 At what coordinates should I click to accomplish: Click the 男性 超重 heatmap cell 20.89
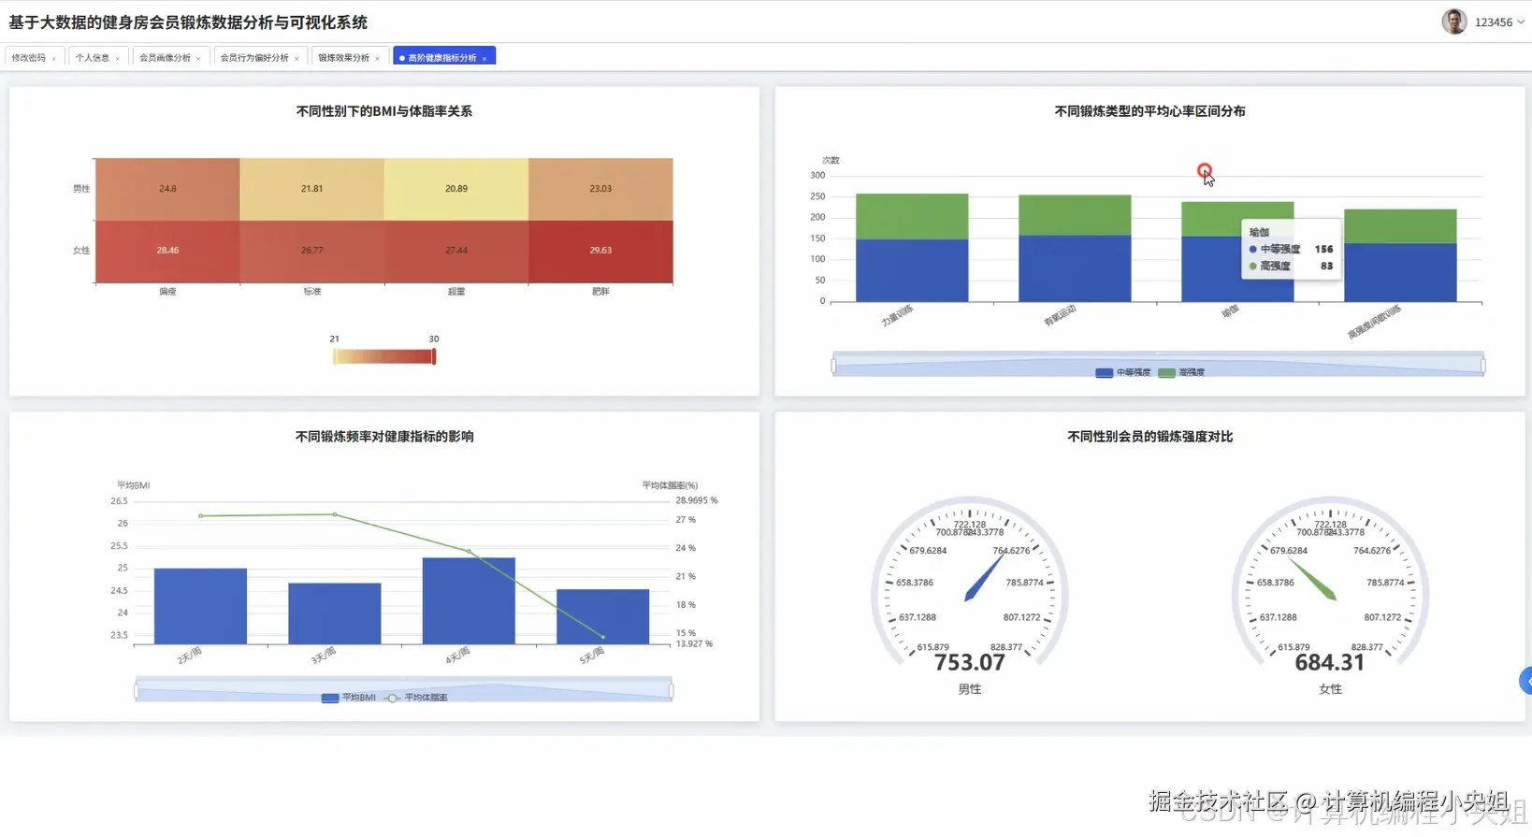(x=456, y=189)
